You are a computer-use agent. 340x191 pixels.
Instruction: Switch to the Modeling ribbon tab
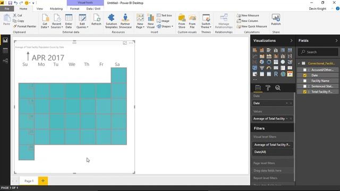coord(56,8)
